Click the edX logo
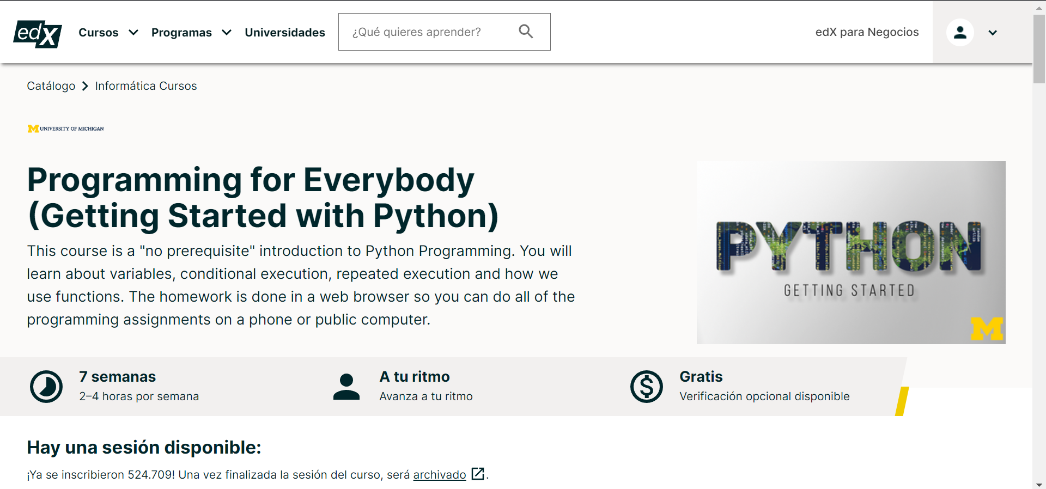1046x489 pixels. (38, 34)
